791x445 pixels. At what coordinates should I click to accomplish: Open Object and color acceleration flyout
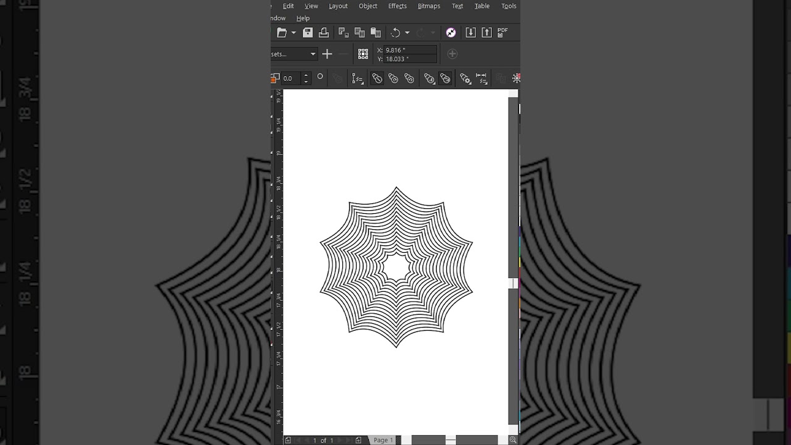pyautogui.click(x=429, y=78)
